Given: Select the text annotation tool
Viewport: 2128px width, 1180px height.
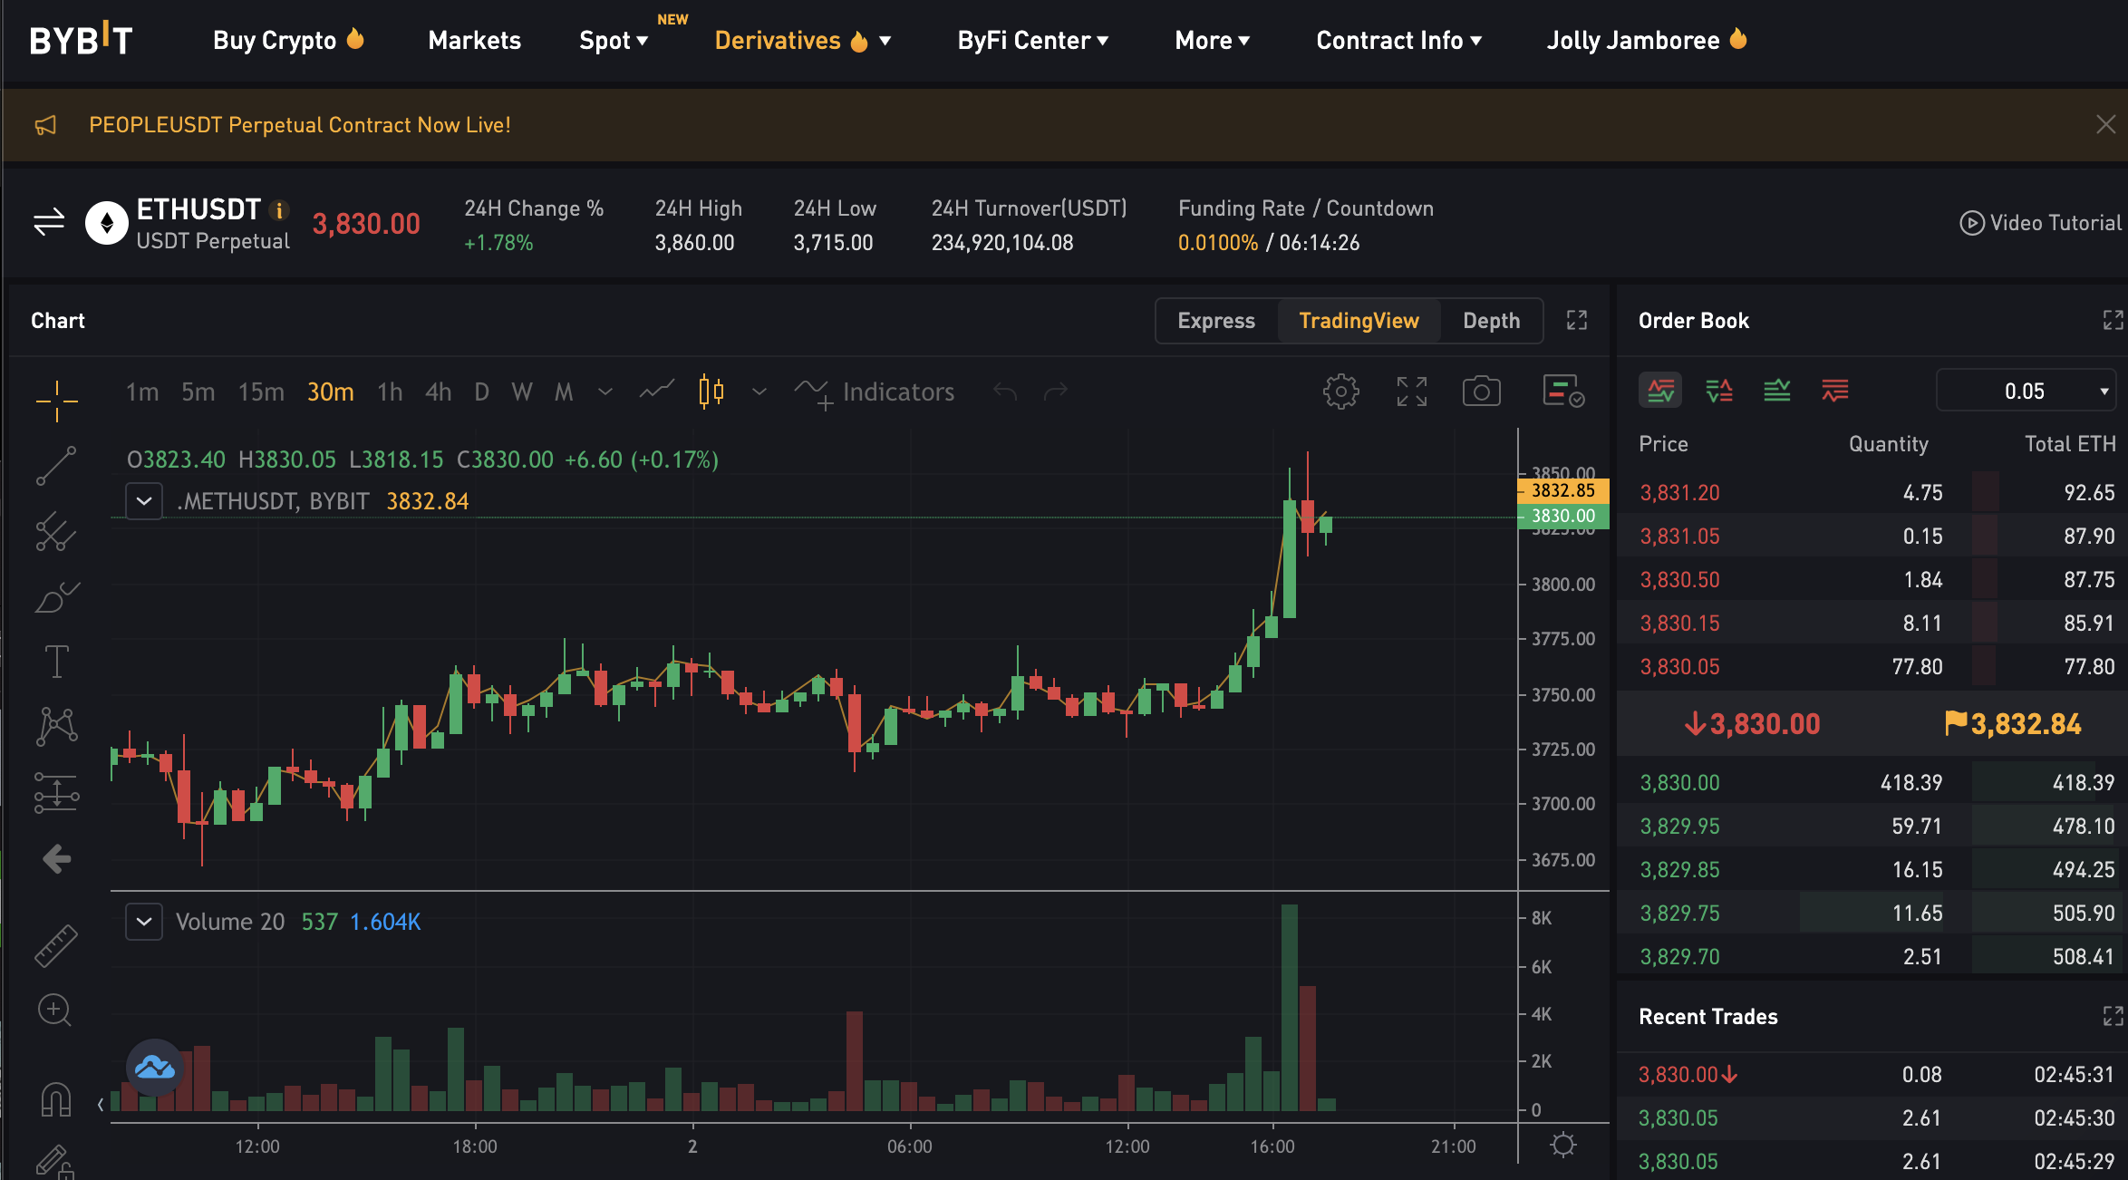Looking at the screenshot, I should (56, 661).
